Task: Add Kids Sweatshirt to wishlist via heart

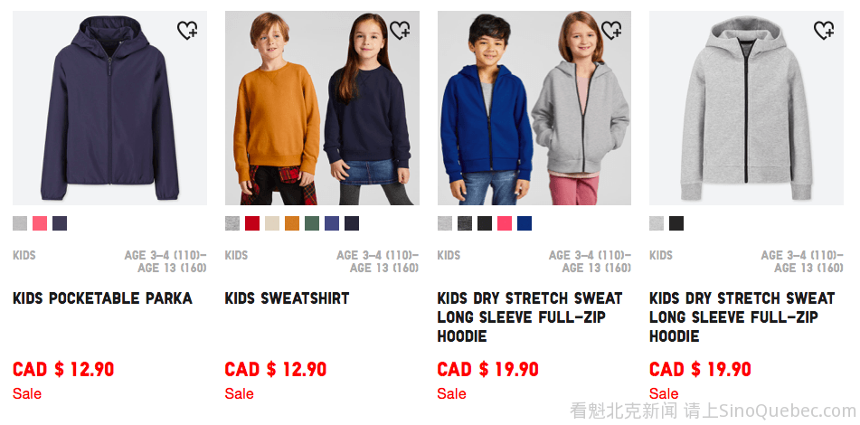Action: click(x=400, y=30)
